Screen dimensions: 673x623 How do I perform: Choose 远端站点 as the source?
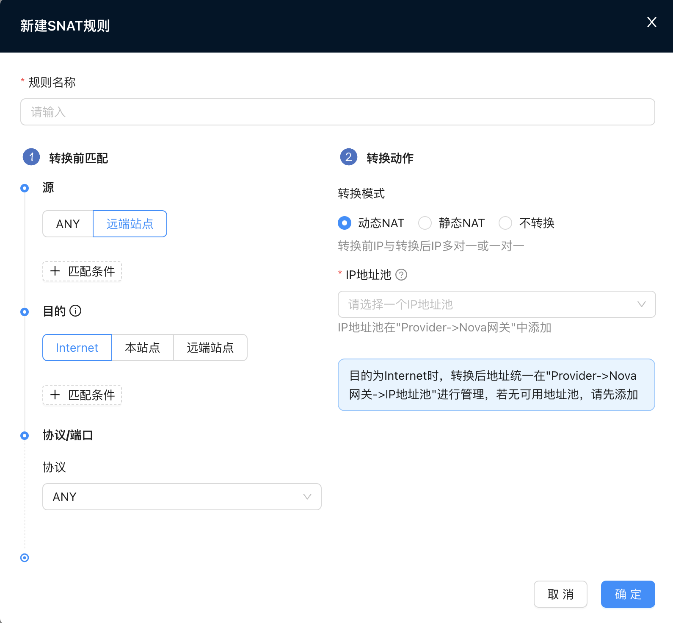click(130, 224)
